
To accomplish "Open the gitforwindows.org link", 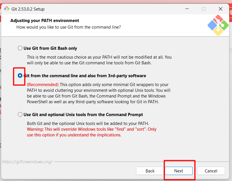I will 27,162.
